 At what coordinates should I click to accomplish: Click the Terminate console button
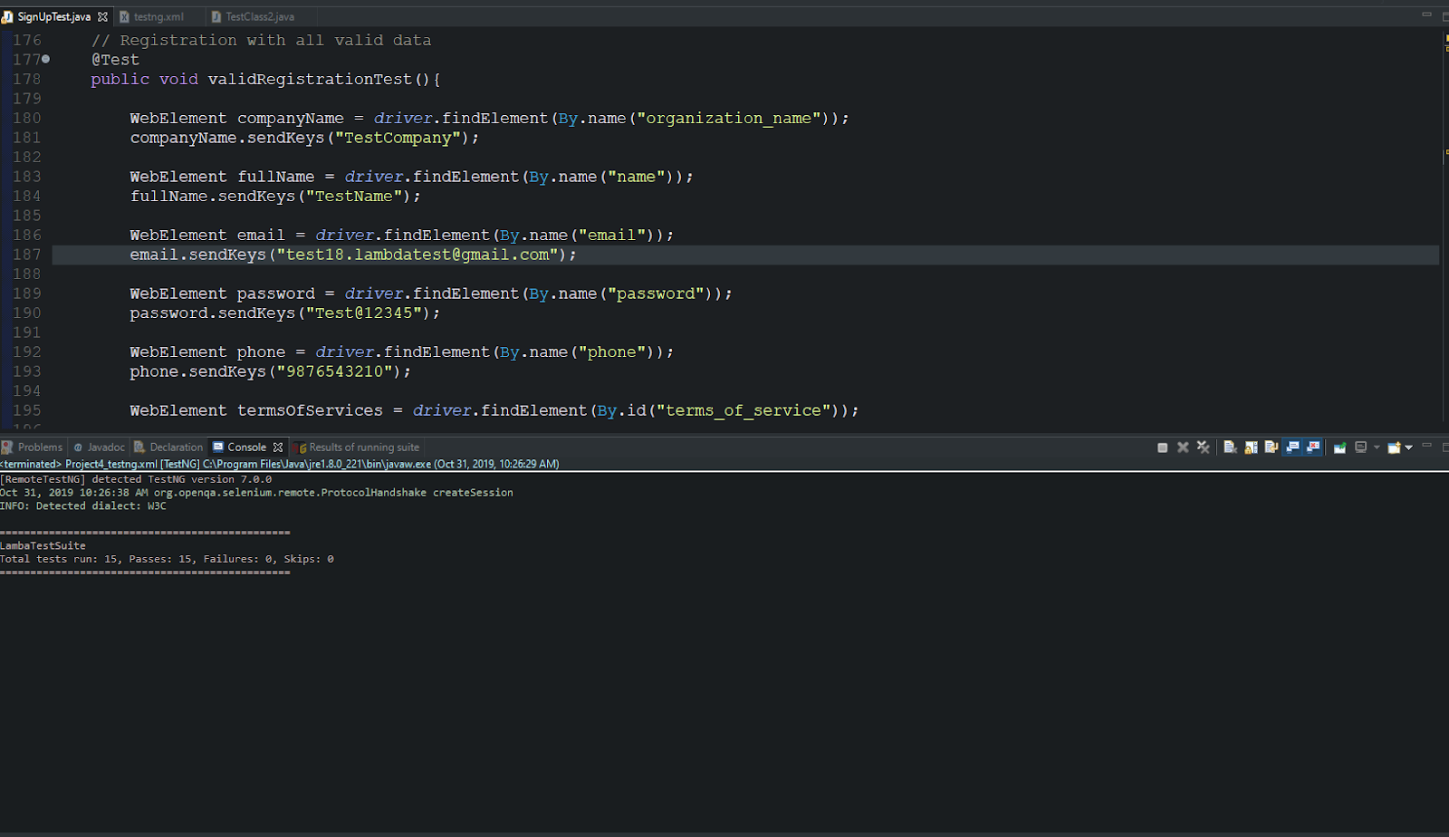tap(1162, 447)
